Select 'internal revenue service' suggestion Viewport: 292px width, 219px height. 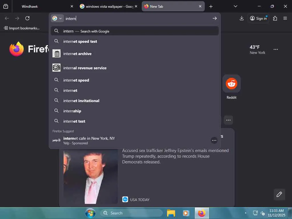(135, 68)
